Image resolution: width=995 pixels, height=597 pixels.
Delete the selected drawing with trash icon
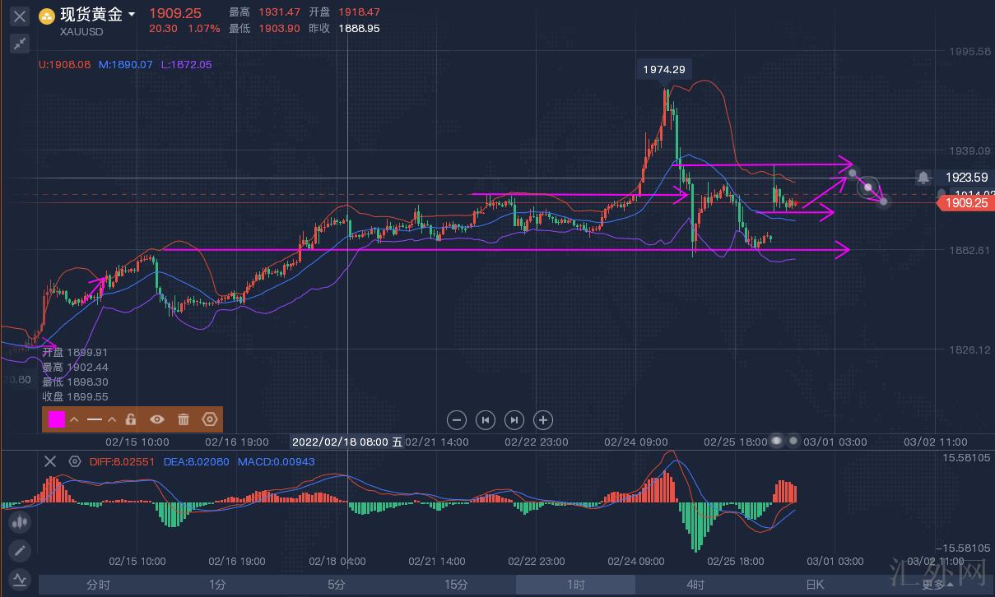pyautogui.click(x=184, y=419)
